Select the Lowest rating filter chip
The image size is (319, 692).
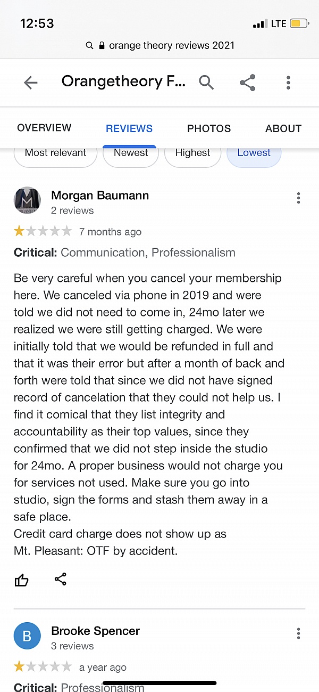(x=254, y=153)
